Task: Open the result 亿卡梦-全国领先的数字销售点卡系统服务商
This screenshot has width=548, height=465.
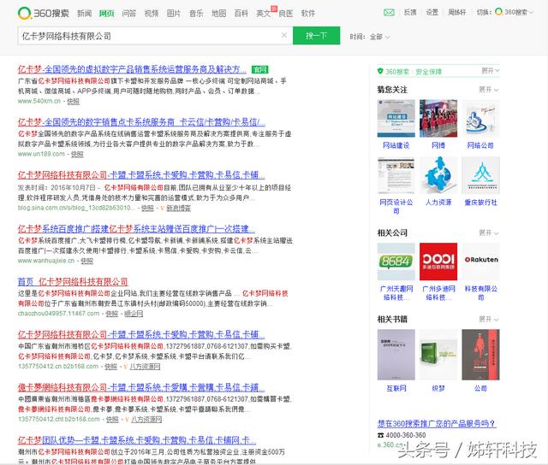Action: (x=141, y=122)
